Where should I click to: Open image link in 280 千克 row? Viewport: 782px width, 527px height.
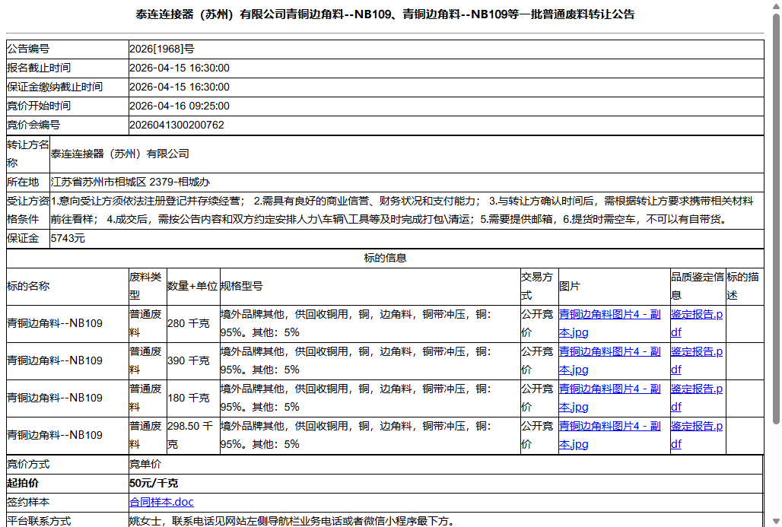coord(609,324)
